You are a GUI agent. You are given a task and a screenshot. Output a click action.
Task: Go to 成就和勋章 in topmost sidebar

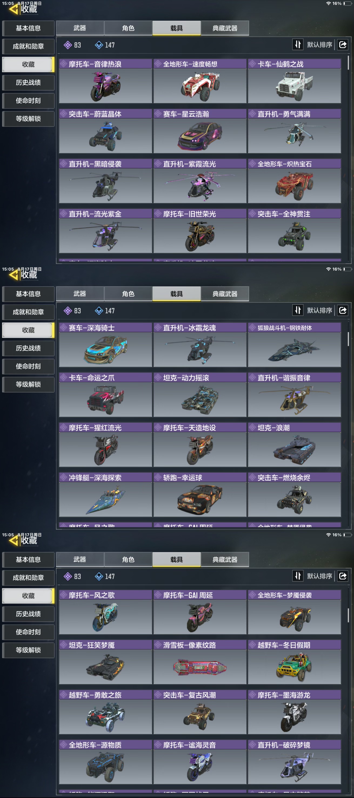coord(28,46)
